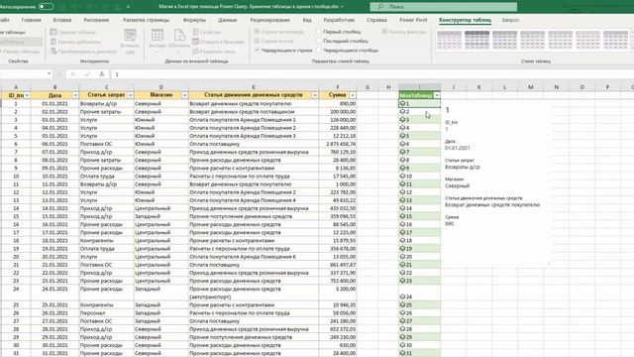This screenshot has height=357, width=634.
Task: Select column header M
Action: click(x=531, y=87)
